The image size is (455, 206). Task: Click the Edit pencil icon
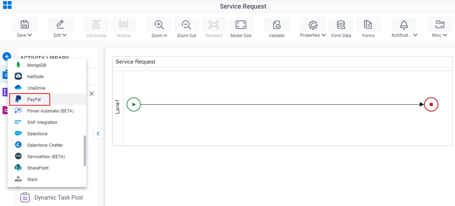coord(60,25)
